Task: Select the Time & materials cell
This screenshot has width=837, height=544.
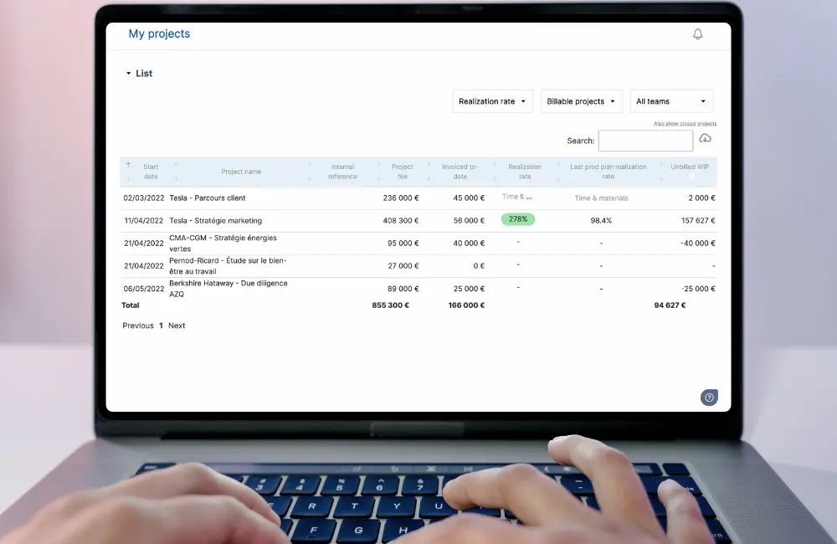Action: [x=601, y=198]
